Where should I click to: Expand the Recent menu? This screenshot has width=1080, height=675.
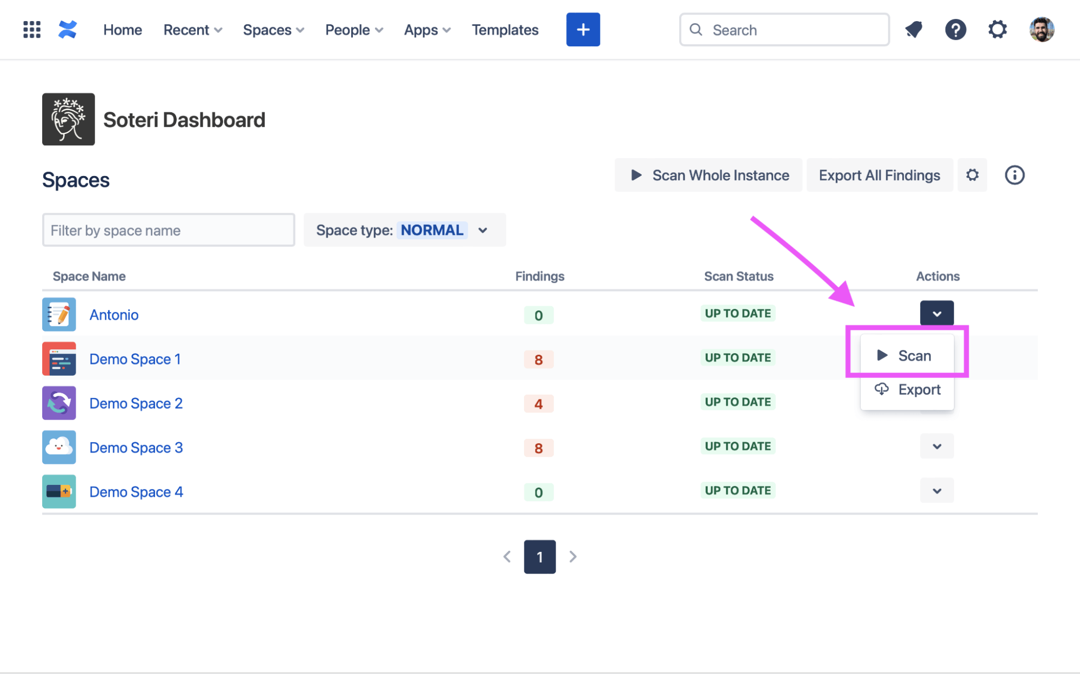[193, 30]
